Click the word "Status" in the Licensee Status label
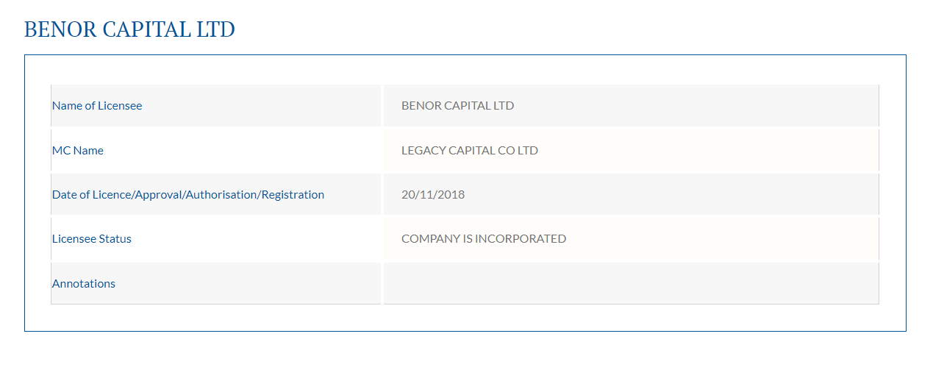The width and height of the screenshot is (933, 367). coord(116,239)
